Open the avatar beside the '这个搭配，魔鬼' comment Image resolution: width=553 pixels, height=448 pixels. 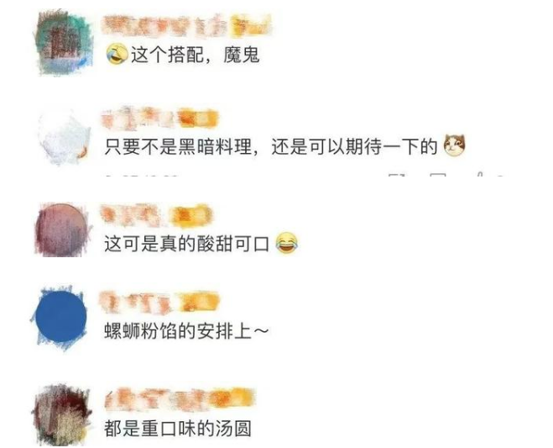click(64, 43)
